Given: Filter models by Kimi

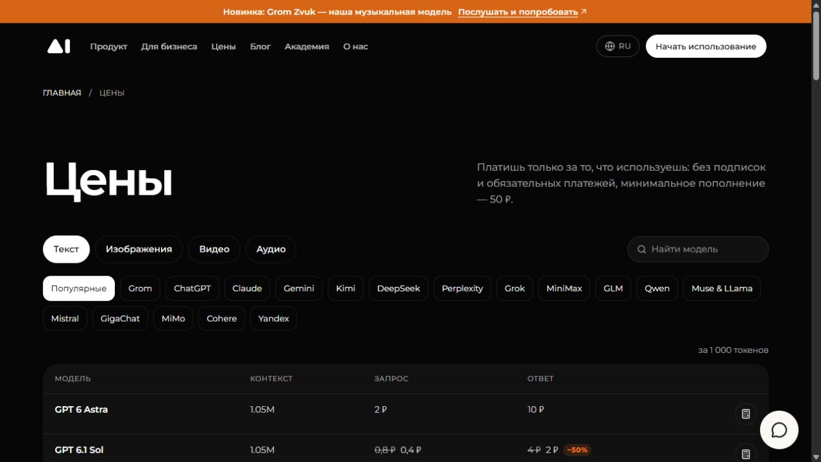Looking at the screenshot, I should tap(345, 289).
